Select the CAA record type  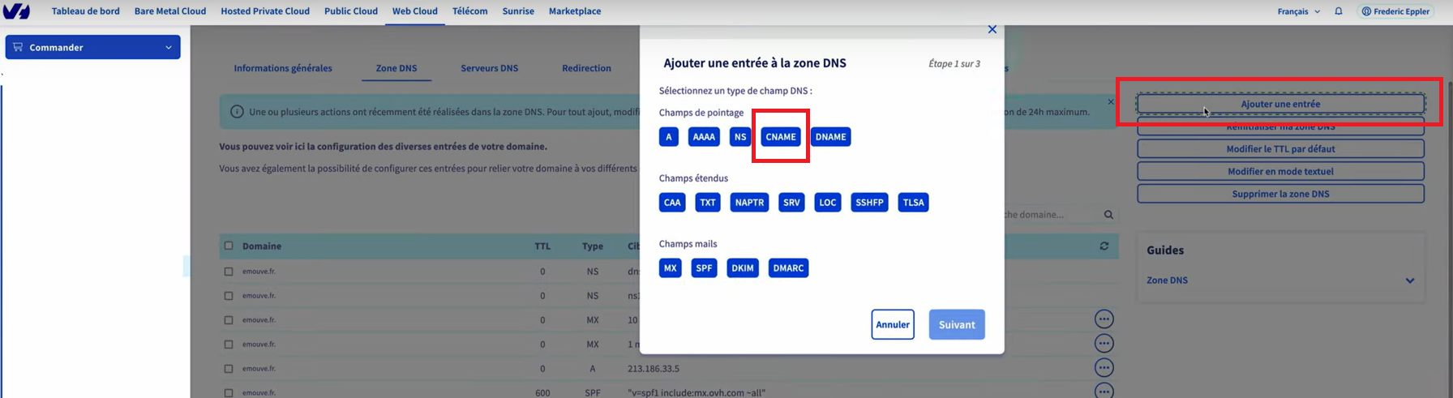pos(672,203)
